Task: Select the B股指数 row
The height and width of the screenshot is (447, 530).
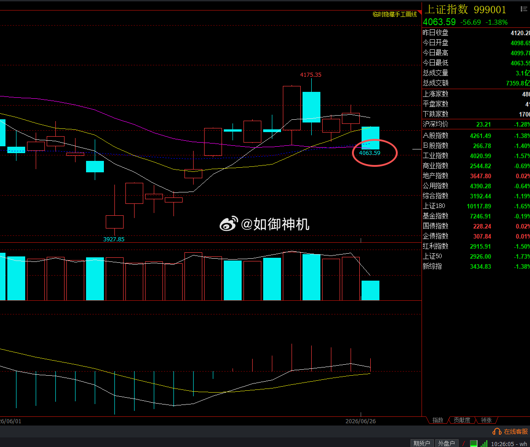Action: (x=476, y=146)
